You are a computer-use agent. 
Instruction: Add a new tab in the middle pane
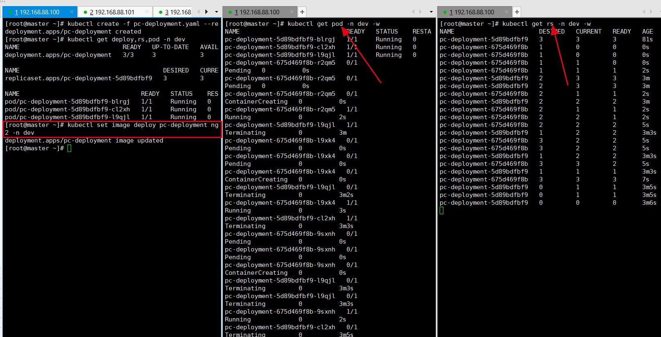[302, 12]
